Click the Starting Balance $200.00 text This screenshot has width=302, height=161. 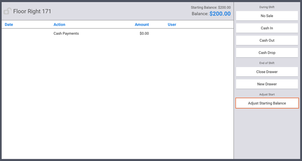[210, 7]
